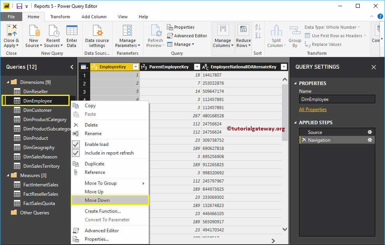Image resolution: width=385 pixels, height=245 pixels.
Task: Collapse the Dimensions [9] group
Action: pyautogui.click(x=8, y=82)
